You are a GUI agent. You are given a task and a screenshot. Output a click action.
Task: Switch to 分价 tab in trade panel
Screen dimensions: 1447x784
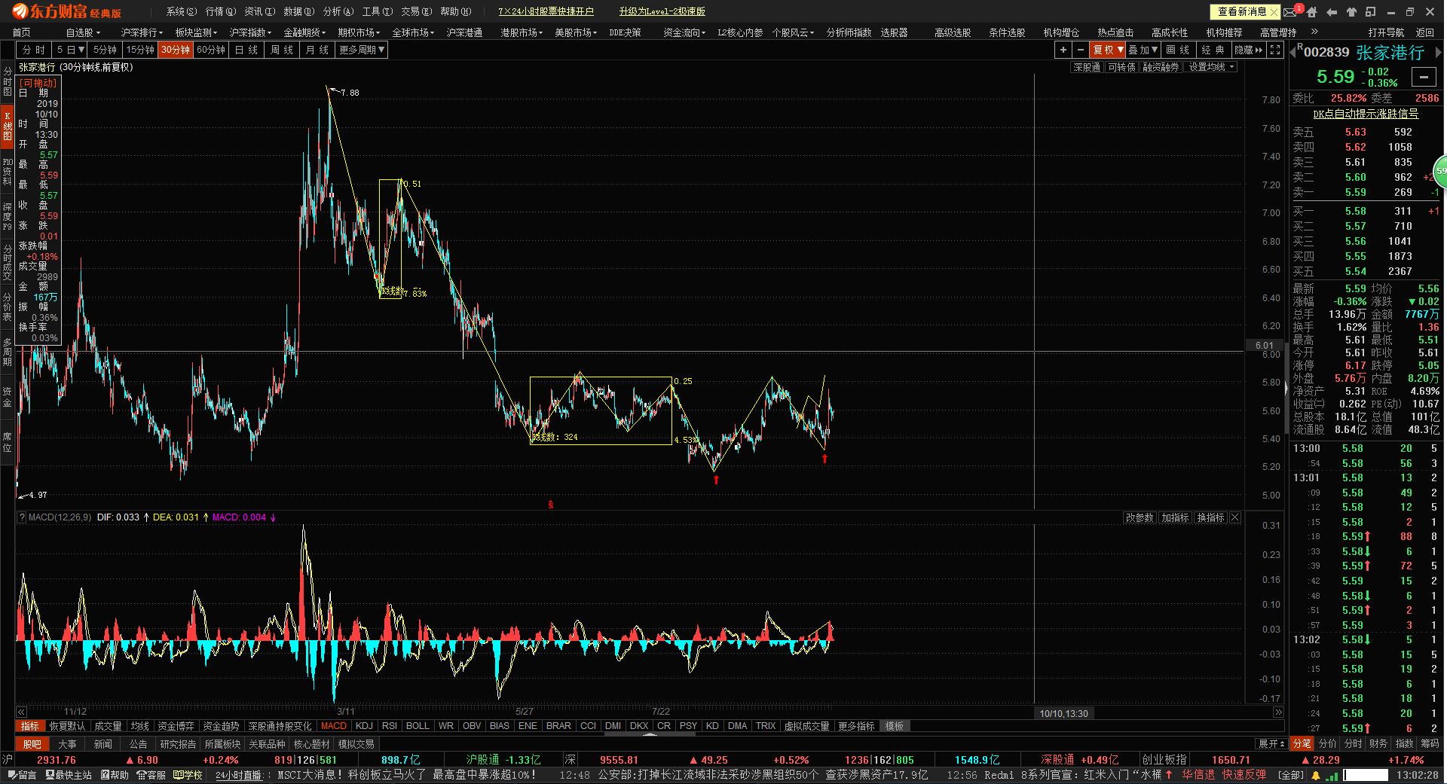[x=1327, y=743]
